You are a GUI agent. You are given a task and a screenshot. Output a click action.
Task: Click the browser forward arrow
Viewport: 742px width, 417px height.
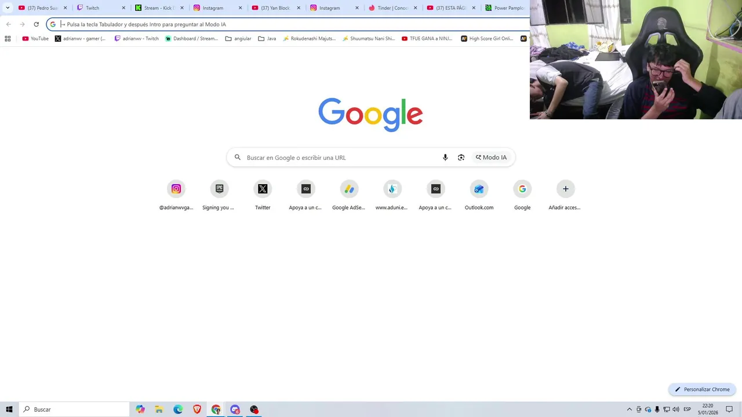[x=22, y=24]
